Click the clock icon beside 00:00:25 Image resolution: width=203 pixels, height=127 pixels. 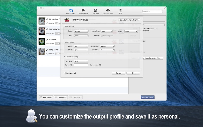(x=47, y=54)
